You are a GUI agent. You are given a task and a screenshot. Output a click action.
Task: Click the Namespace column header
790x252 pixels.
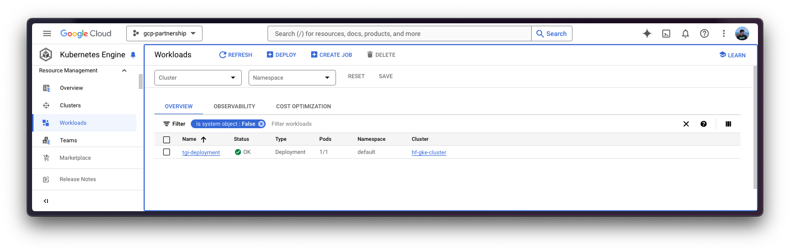pyautogui.click(x=371, y=139)
